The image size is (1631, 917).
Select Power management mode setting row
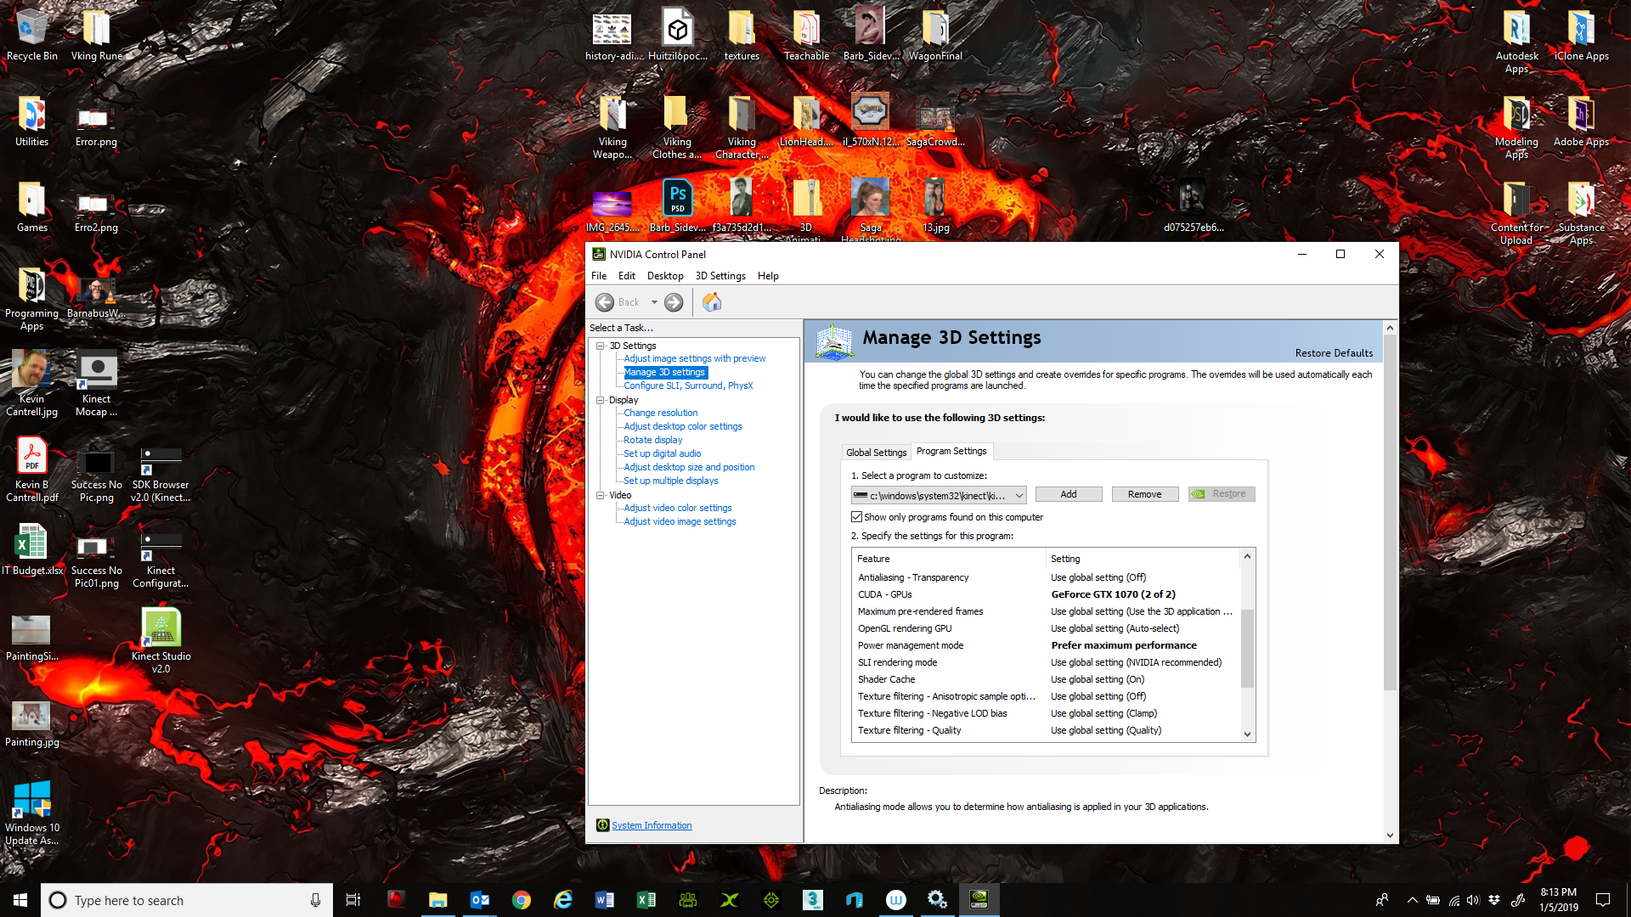click(1047, 645)
